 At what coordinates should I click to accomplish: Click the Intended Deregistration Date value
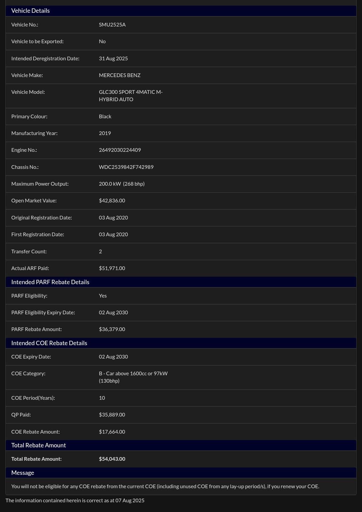click(113, 59)
